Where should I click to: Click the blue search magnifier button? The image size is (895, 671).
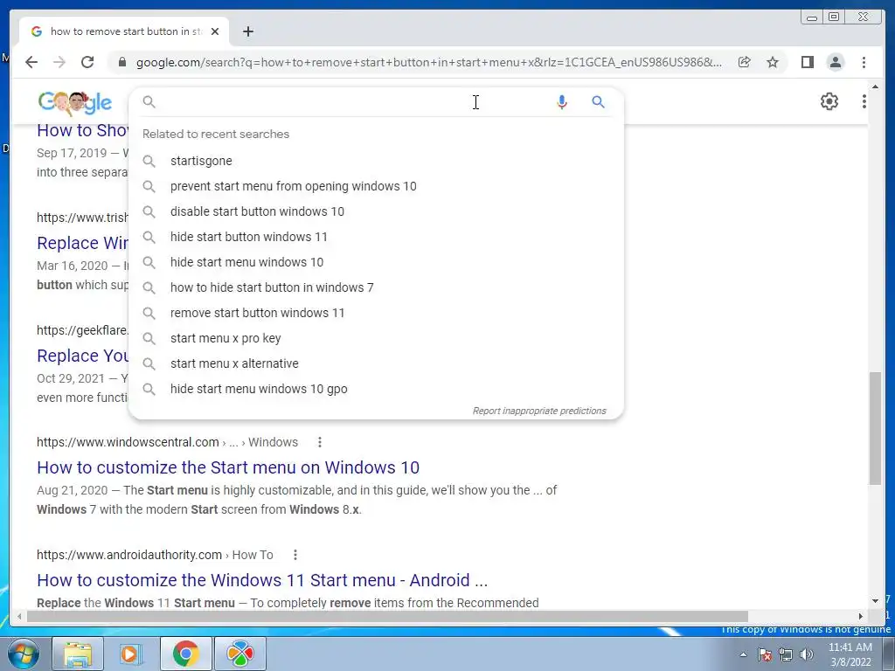(598, 102)
